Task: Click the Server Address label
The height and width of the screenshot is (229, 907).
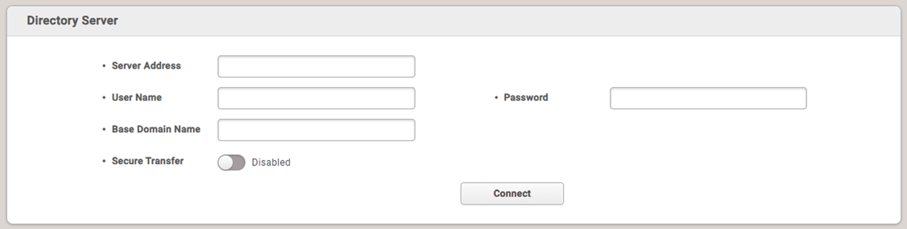Action: (x=146, y=66)
